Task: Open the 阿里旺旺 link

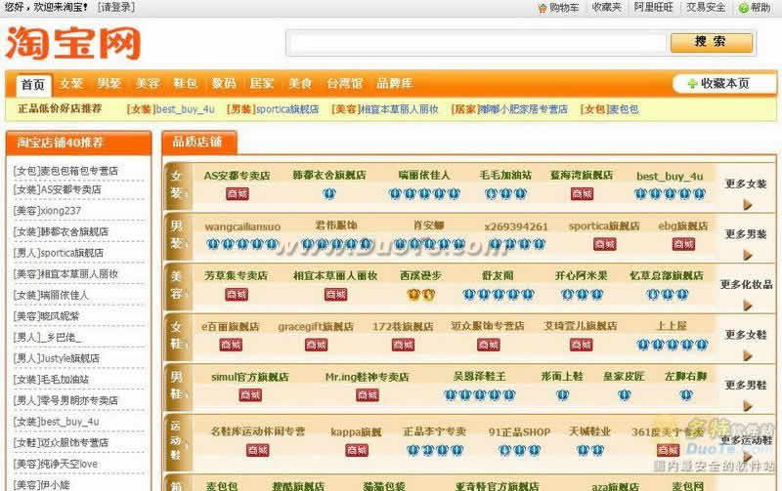Action: pos(653,8)
